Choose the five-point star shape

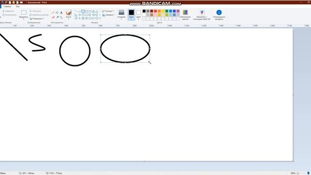tap(83, 18)
